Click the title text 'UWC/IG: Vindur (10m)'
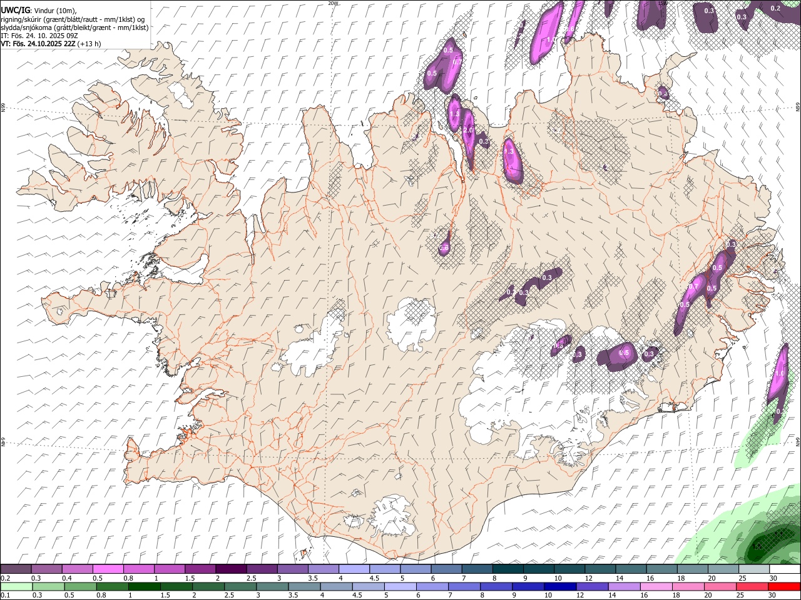Image resolution: width=801 pixels, height=600 pixels. [39, 10]
